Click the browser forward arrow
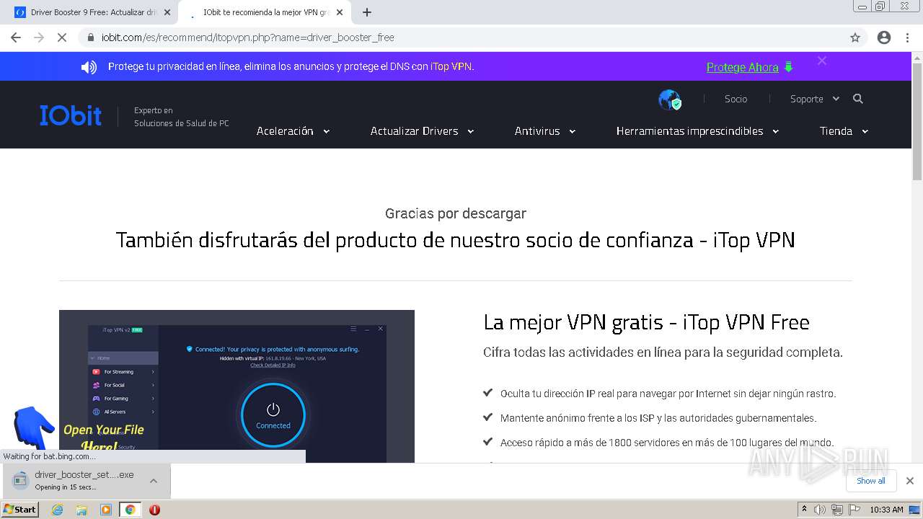The image size is (923, 519). tap(39, 37)
